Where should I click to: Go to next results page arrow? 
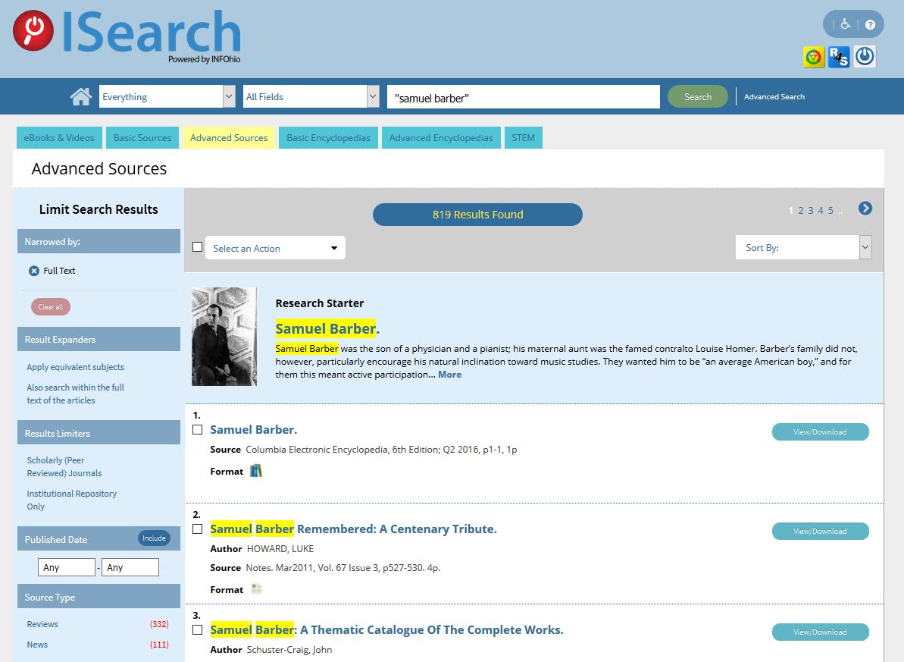tap(865, 209)
